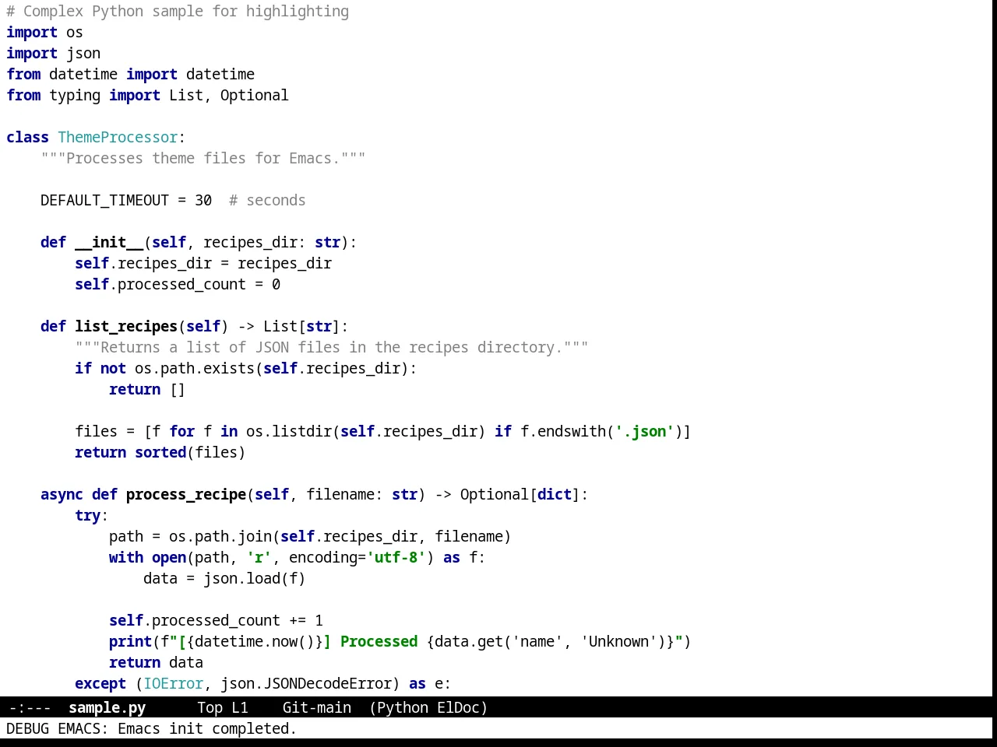Click the IOError exception name
Image resolution: width=997 pixels, height=747 pixels.
[173, 683]
